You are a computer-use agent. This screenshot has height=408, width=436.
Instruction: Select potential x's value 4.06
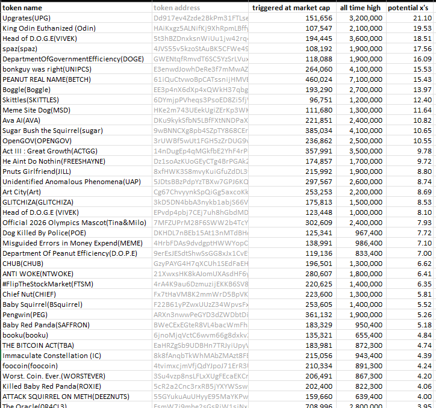[410, 386]
